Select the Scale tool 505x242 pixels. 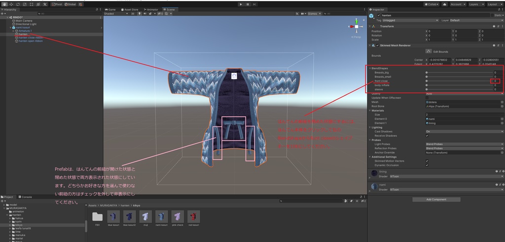[25, 4]
